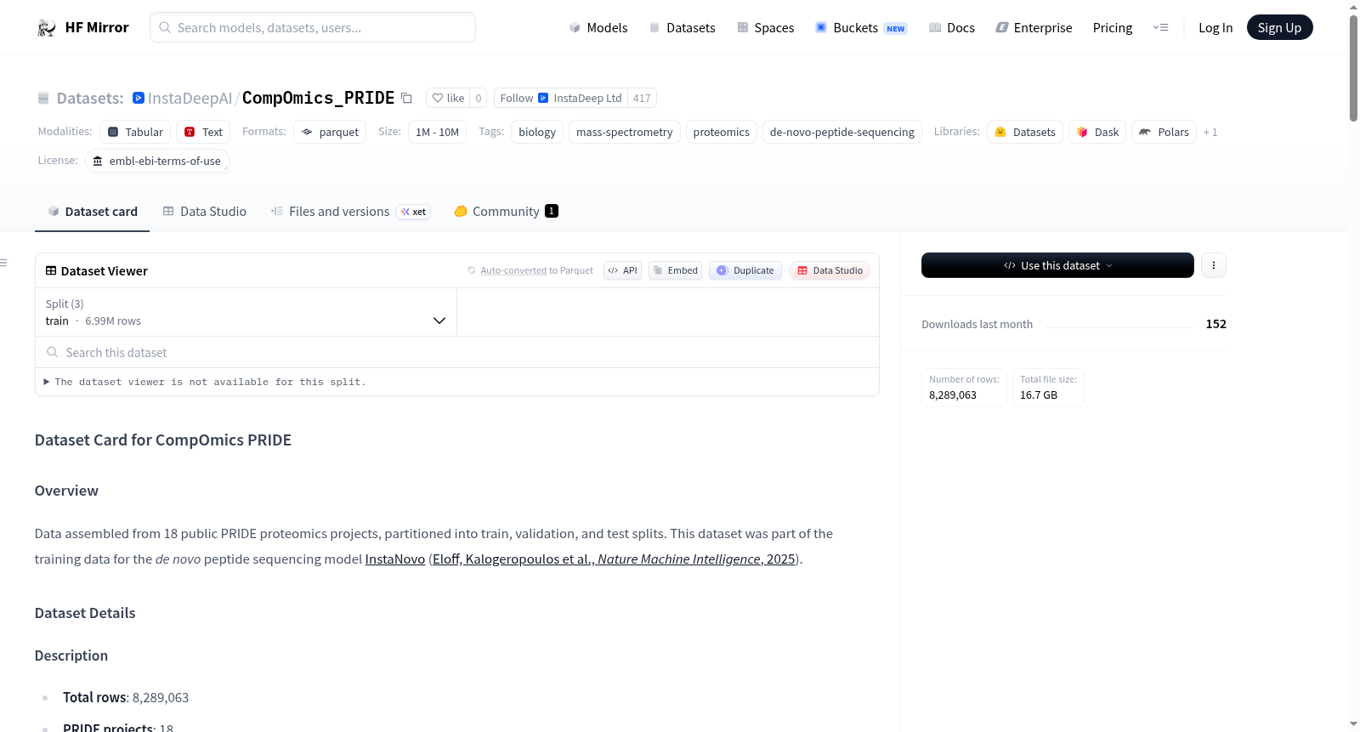Viewport: 1360px width, 732px height.
Task: Switch to the Dataset card tab
Action: coord(92,212)
